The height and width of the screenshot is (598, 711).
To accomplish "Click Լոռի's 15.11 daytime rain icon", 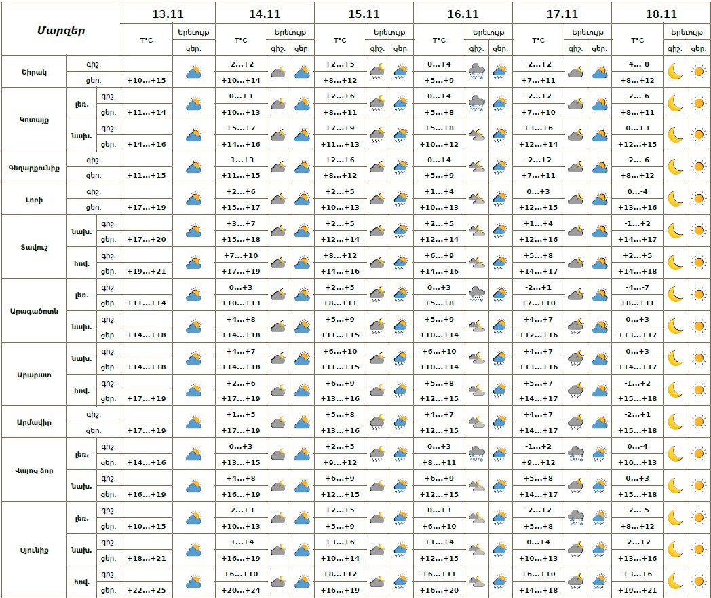I will 400,199.
